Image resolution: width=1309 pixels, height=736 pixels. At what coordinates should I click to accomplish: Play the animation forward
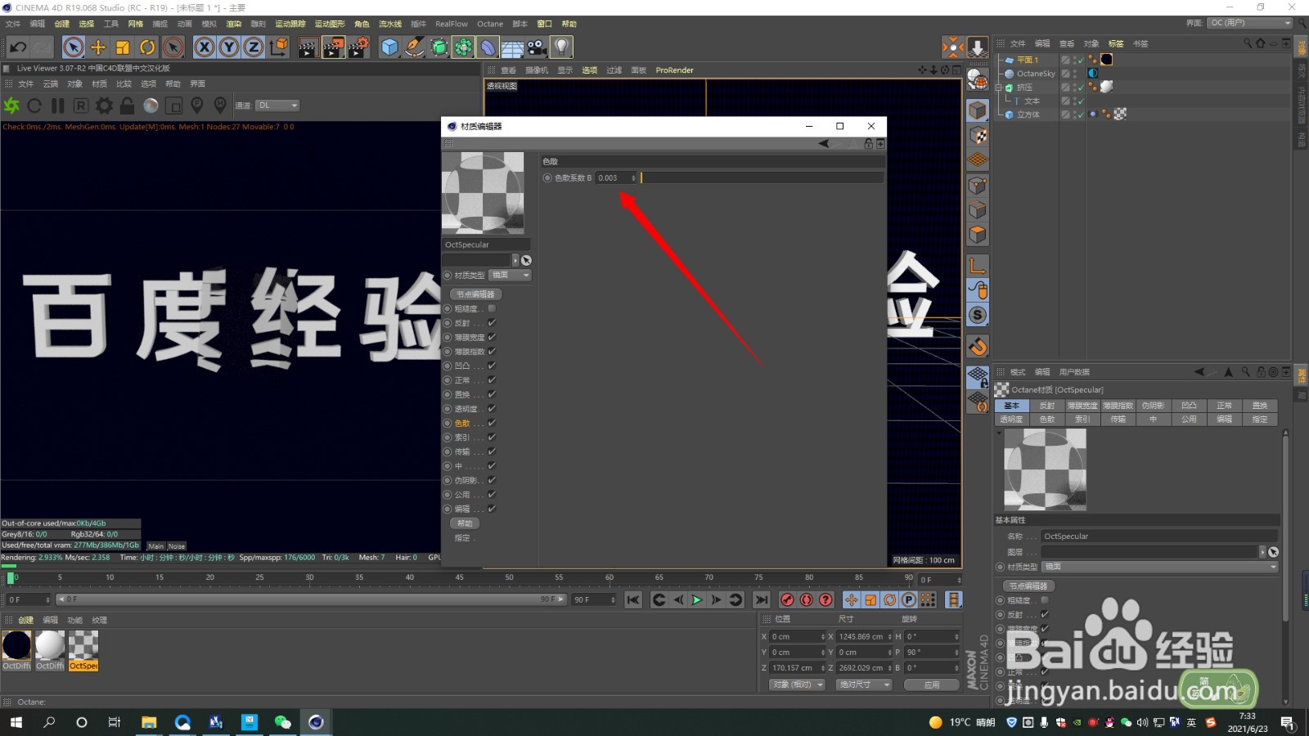pyautogui.click(x=697, y=600)
